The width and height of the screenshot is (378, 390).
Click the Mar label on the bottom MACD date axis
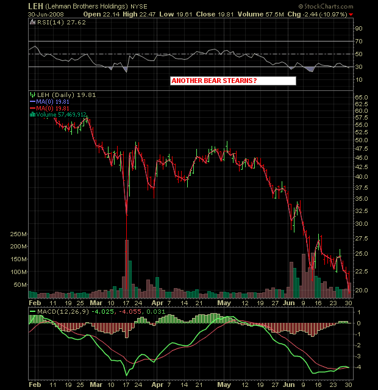[x=96, y=385]
